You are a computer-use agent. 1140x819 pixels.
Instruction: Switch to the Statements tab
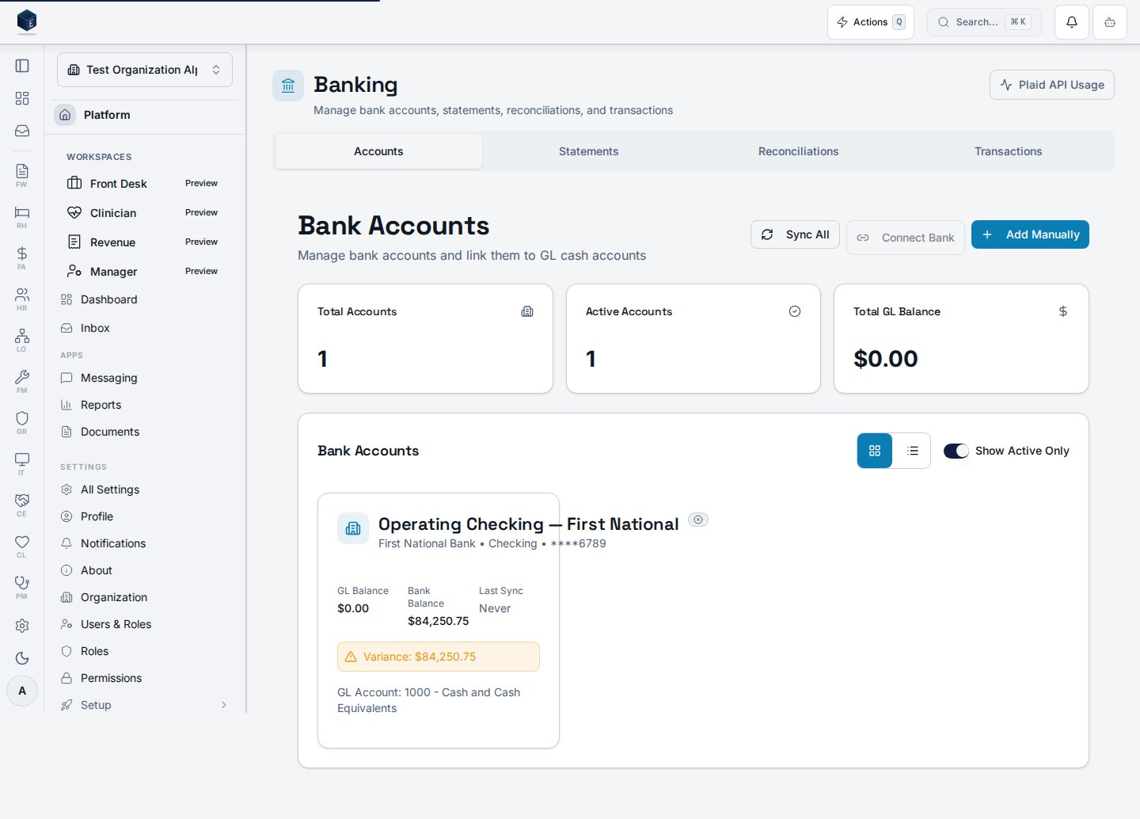pyautogui.click(x=588, y=151)
